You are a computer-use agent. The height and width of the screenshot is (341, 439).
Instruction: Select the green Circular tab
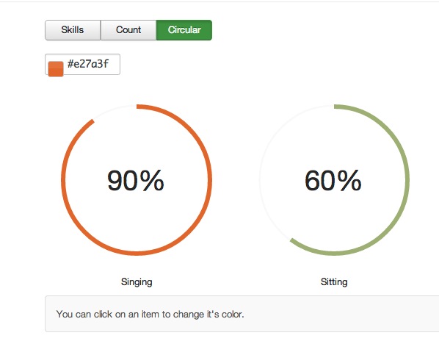tap(184, 30)
